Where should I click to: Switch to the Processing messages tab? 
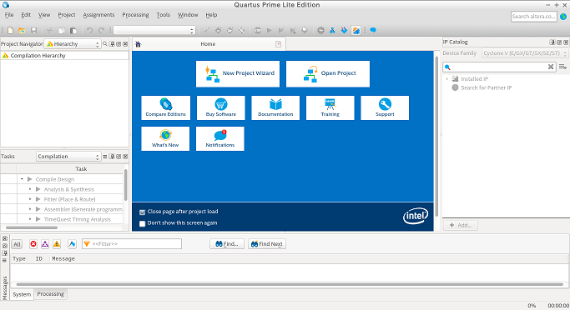pos(51,294)
